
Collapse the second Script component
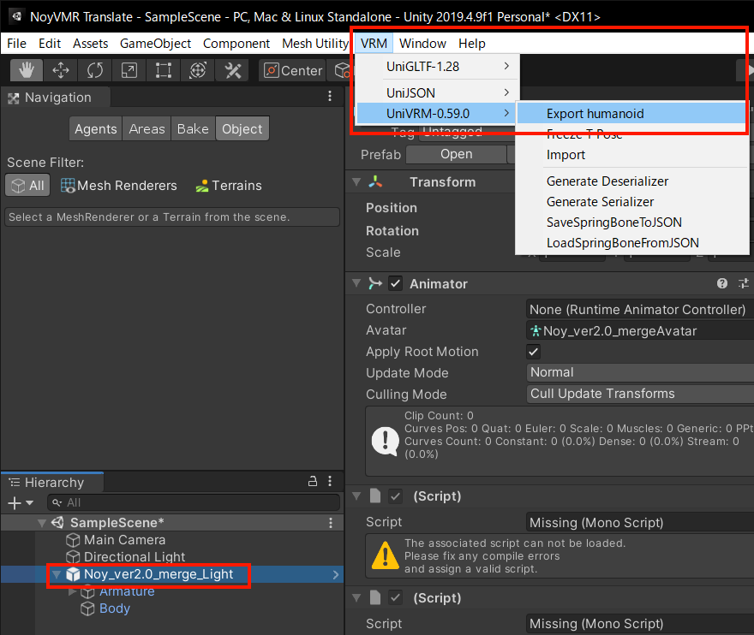[356, 597]
